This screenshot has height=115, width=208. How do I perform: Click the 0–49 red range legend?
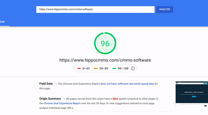(83, 68)
